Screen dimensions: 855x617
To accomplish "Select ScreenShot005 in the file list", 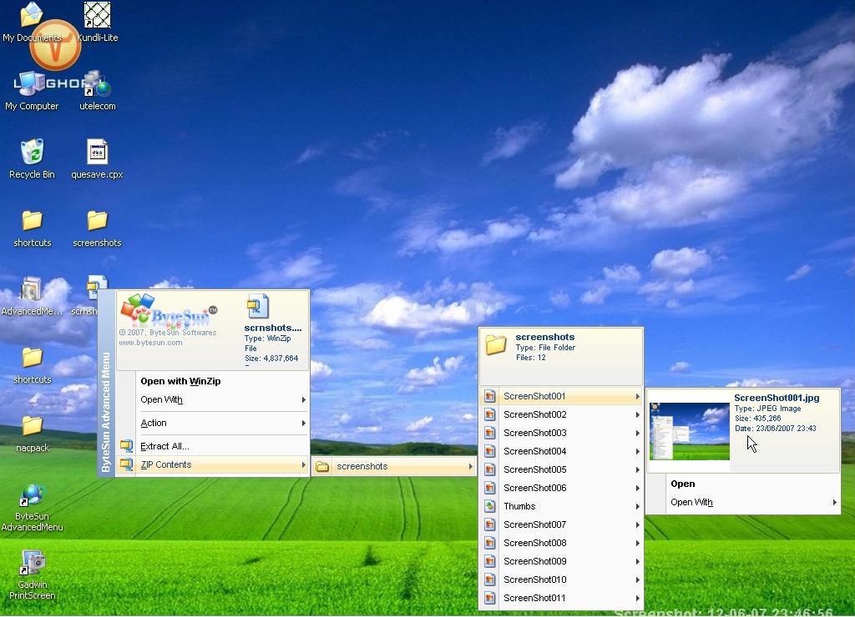I will click(534, 469).
